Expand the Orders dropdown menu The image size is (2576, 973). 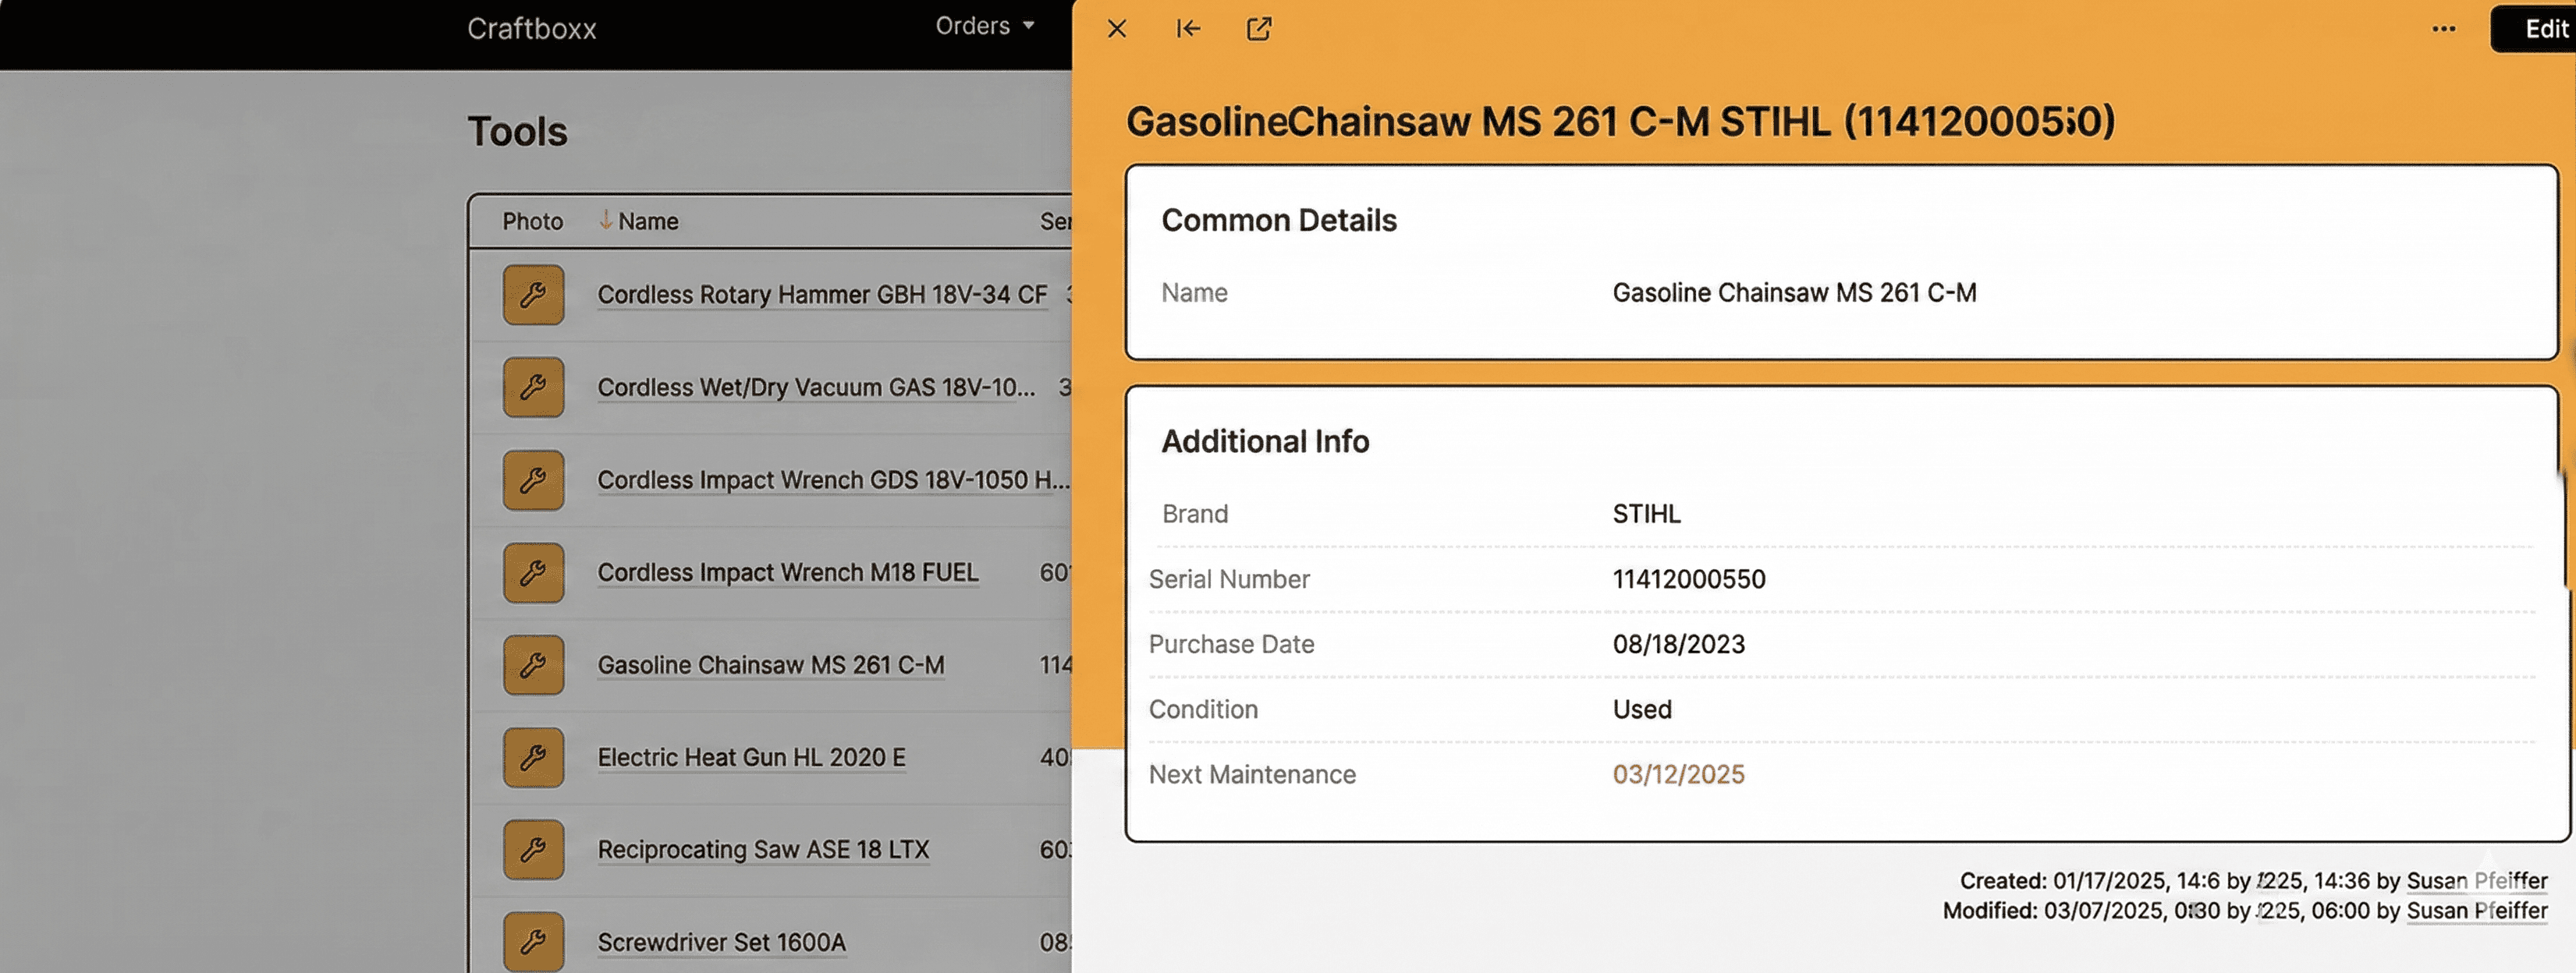pos(984,26)
